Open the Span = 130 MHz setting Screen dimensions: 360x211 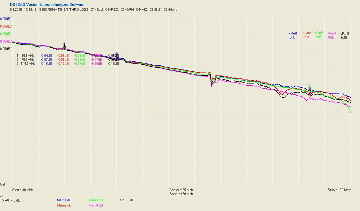181,194
